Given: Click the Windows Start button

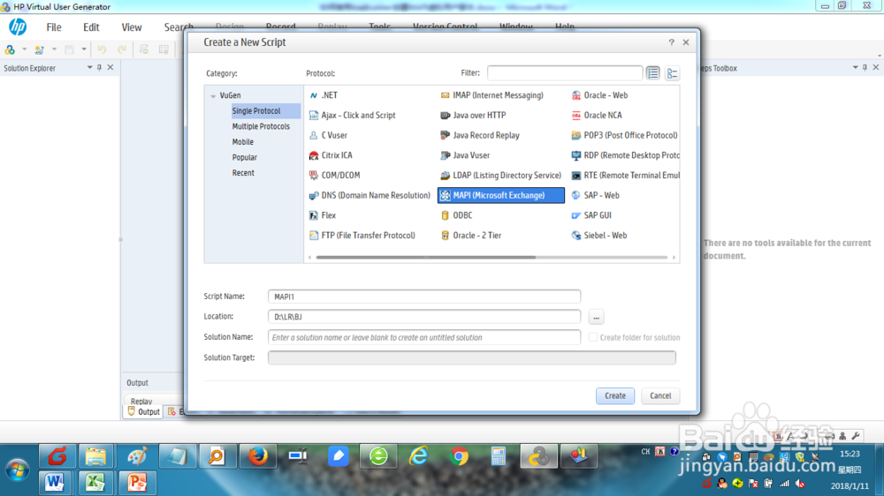Looking at the screenshot, I should 18,470.
